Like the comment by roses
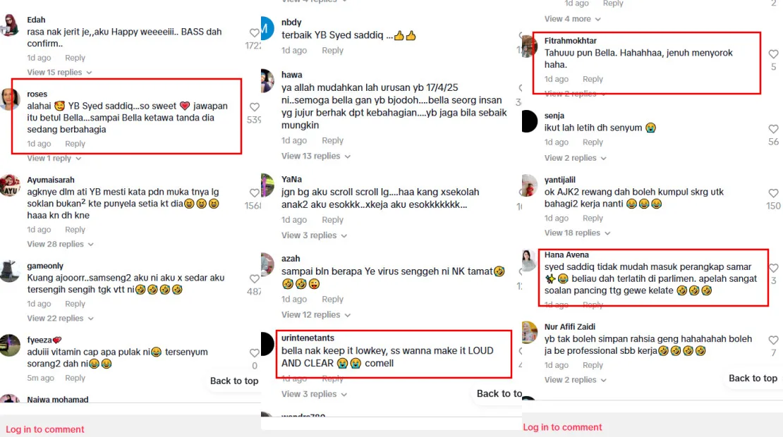 tap(255, 106)
